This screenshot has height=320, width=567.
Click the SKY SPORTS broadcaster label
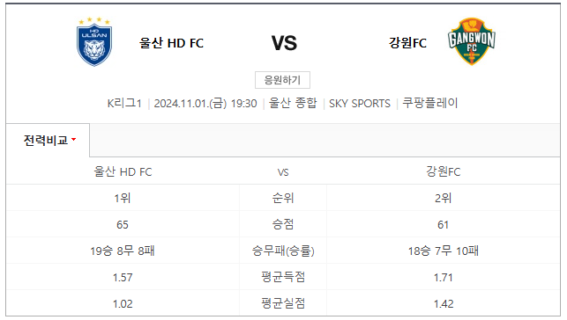click(360, 104)
